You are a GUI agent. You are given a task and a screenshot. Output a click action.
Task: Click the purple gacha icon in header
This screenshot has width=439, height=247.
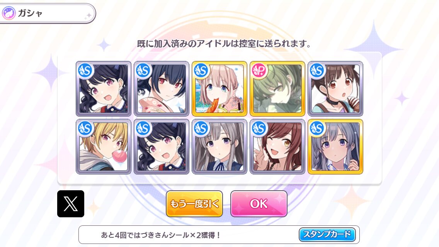[x=9, y=13]
